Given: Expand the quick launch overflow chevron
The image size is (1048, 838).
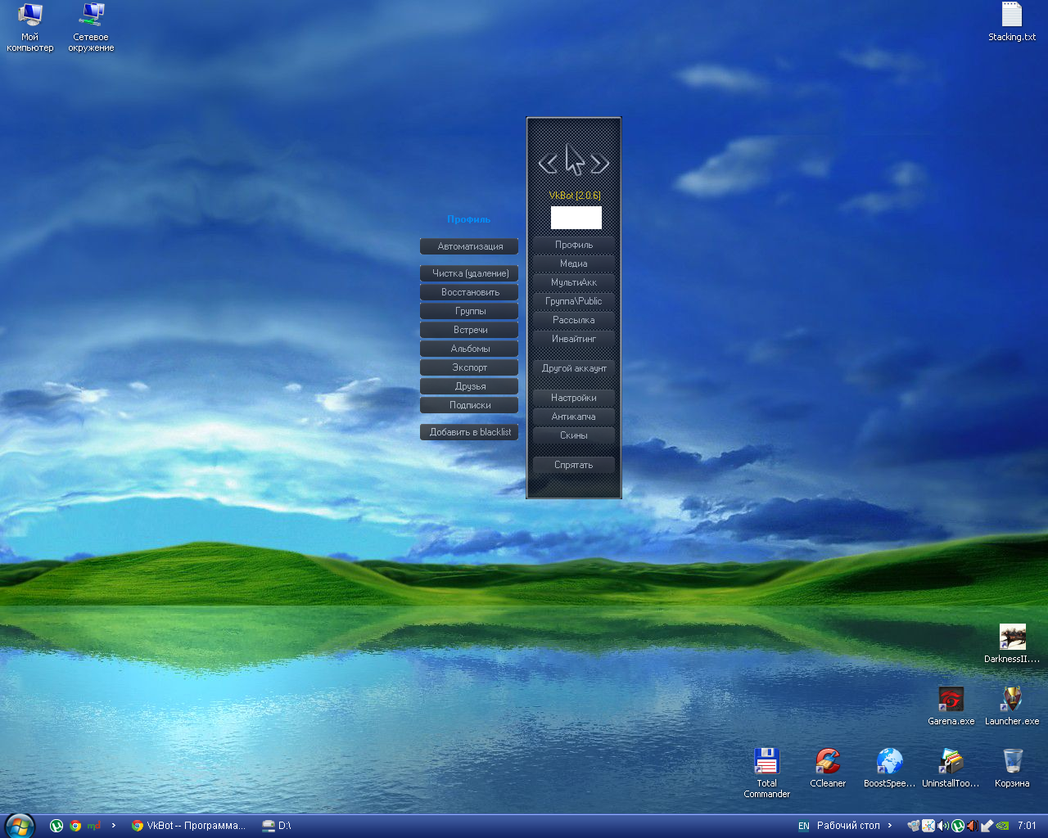Looking at the screenshot, I should [x=114, y=826].
